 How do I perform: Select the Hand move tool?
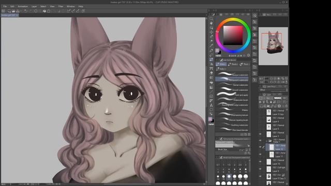pyautogui.click(x=212, y=23)
